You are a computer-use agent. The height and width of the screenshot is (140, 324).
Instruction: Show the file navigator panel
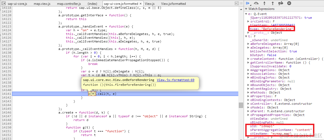4,3
